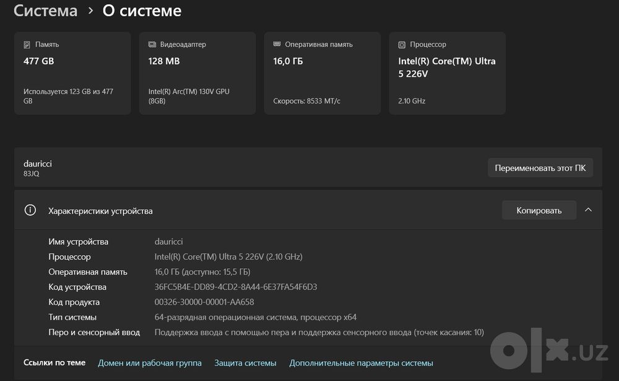This screenshot has height=381, width=619.
Task: Open the 477 GB storage card
Action: coord(72,74)
